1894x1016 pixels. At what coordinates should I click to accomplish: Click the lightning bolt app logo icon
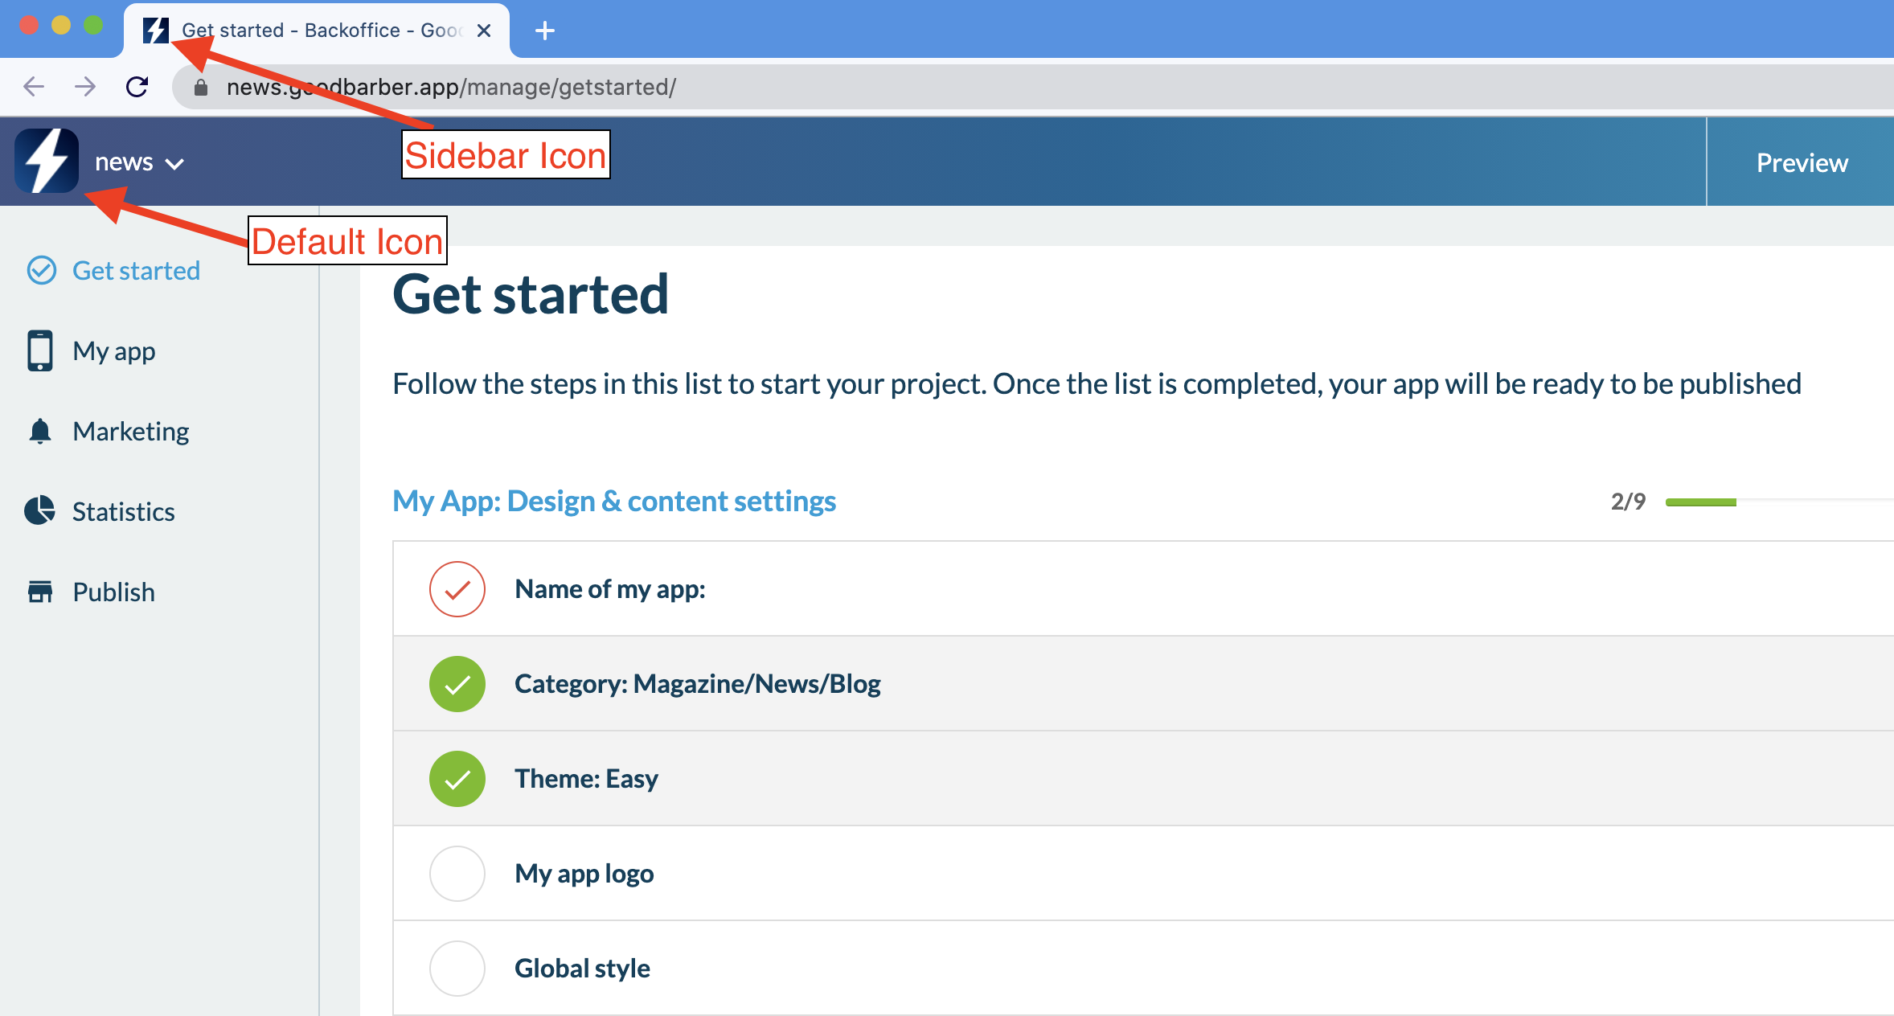point(47,161)
